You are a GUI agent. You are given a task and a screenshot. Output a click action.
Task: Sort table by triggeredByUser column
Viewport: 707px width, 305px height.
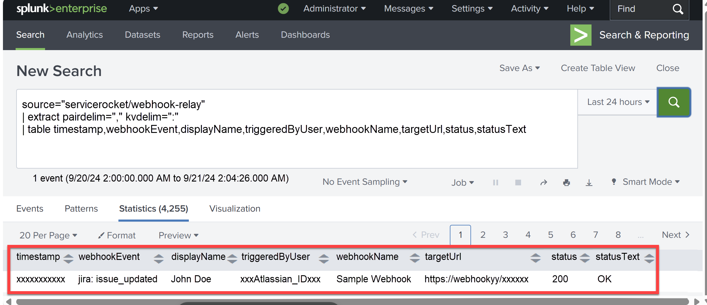(x=324, y=258)
